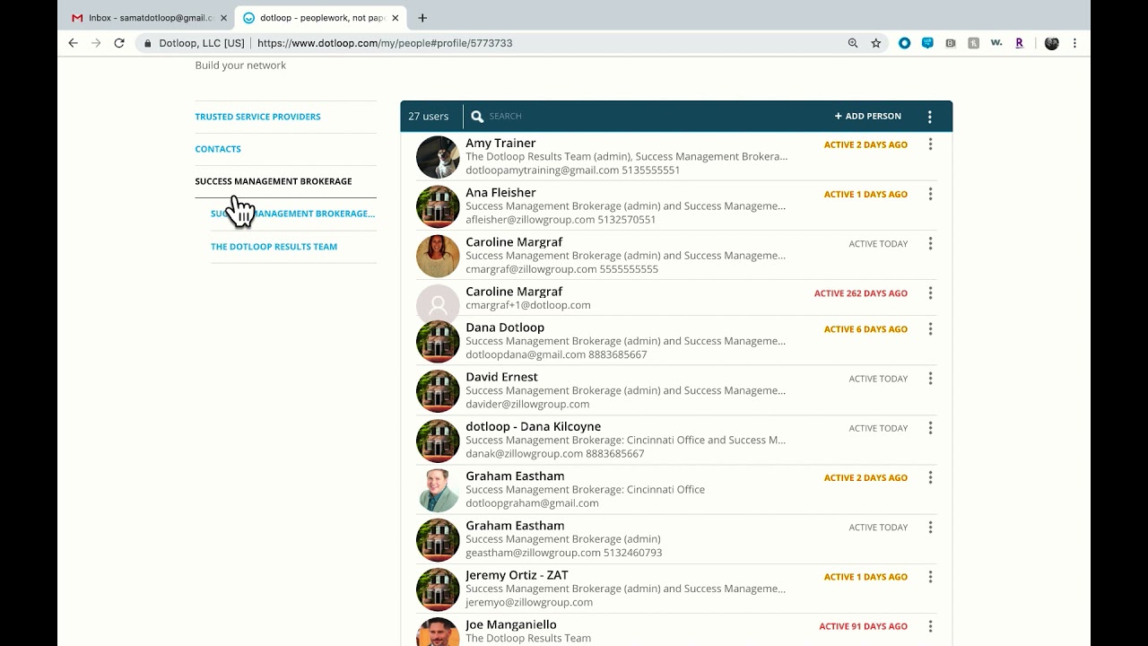Click the blue circular Chrome extension icon

(x=904, y=43)
